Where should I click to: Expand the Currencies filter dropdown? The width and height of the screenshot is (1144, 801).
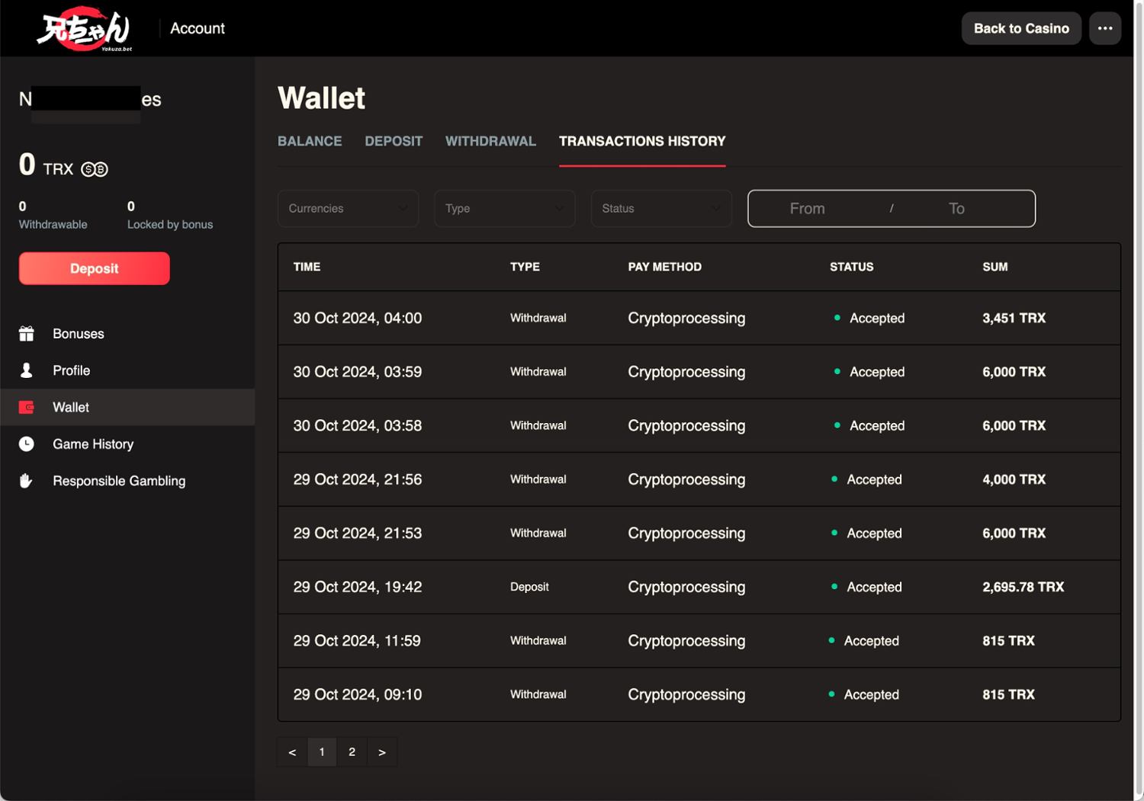pos(348,209)
